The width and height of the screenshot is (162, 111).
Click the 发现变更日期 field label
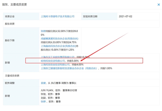(x=90, y=17)
